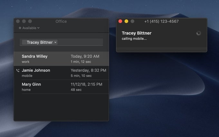This screenshot has height=137, width=219.
Task: Click the mobile label under Jamie Johnson
Action: (27, 76)
